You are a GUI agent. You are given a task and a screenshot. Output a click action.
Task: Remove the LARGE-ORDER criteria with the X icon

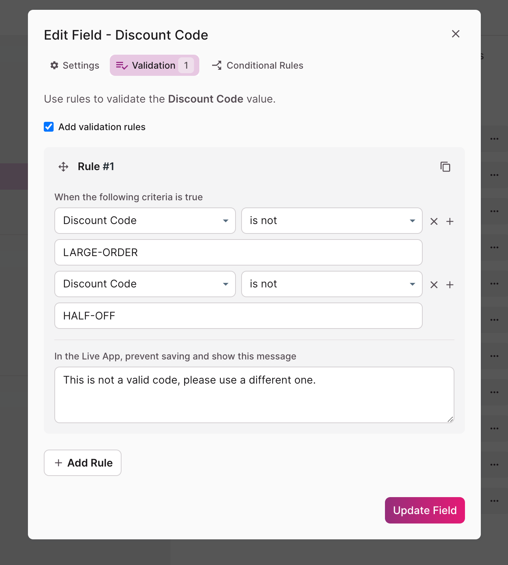pos(434,221)
